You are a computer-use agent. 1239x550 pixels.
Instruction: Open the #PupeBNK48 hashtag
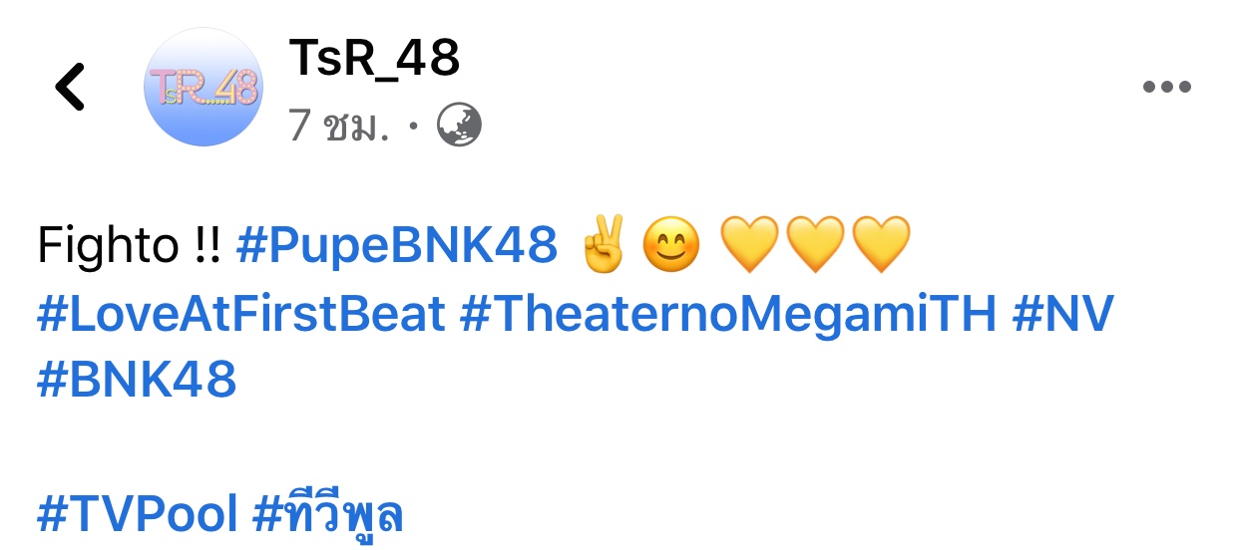pyautogui.click(x=397, y=246)
